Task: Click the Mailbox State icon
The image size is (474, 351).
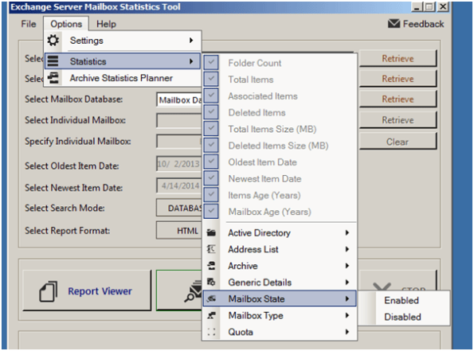Action: click(x=211, y=298)
